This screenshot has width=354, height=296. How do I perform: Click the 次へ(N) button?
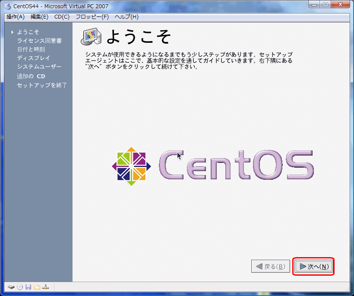click(313, 267)
